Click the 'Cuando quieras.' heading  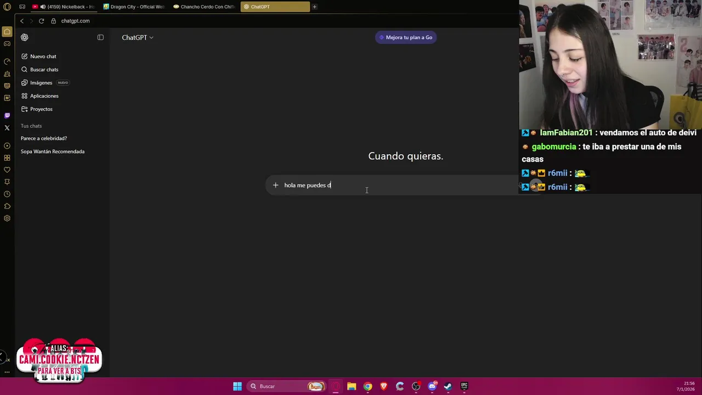pyautogui.click(x=406, y=156)
